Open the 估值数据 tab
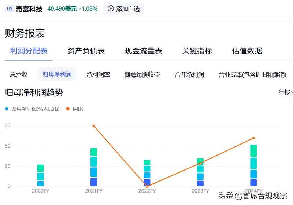This screenshot has width=293, height=205. point(247,51)
